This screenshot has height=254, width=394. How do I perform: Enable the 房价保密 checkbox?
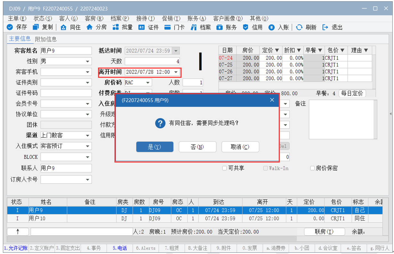coord(312,168)
